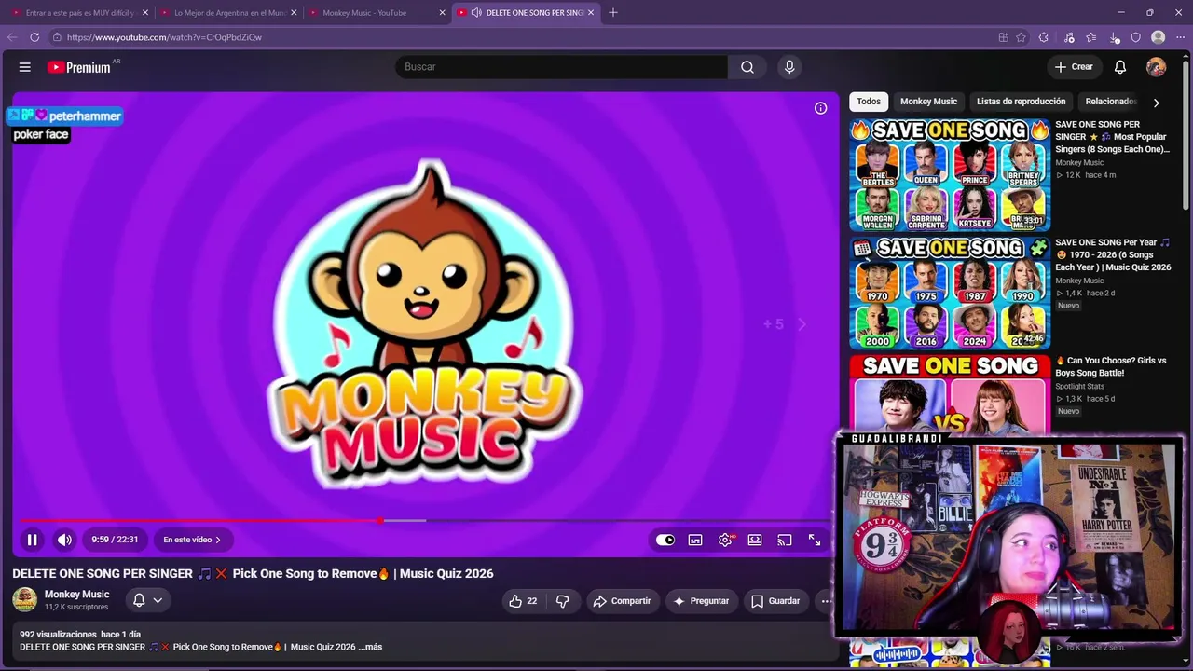Viewport: 1193px width, 671px height.
Task: Share the video with Compartir
Action: pos(622,601)
